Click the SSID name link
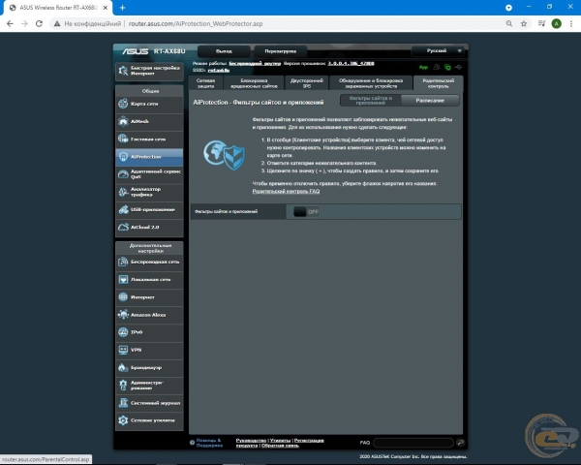581x465 pixels. click(219, 70)
